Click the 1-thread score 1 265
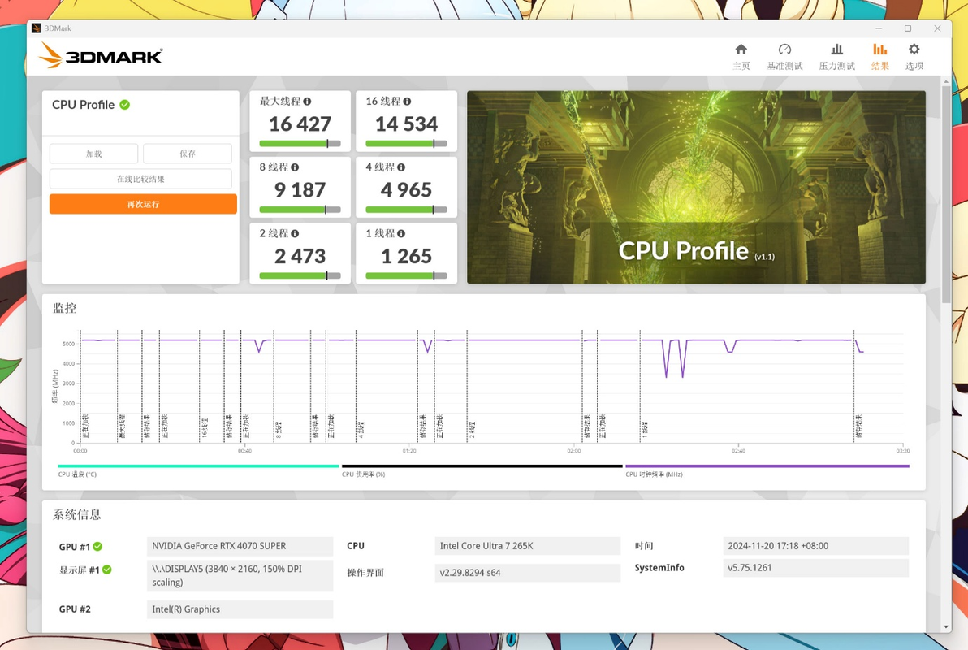The height and width of the screenshot is (650, 968). (x=406, y=257)
